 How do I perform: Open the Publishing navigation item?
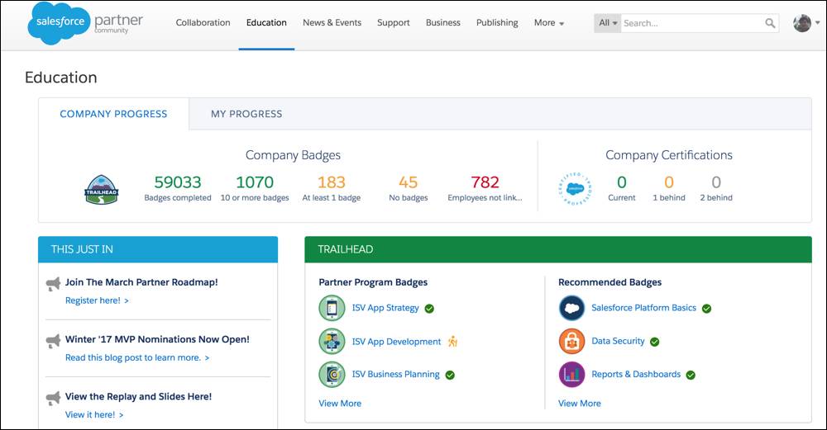point(497,22)
